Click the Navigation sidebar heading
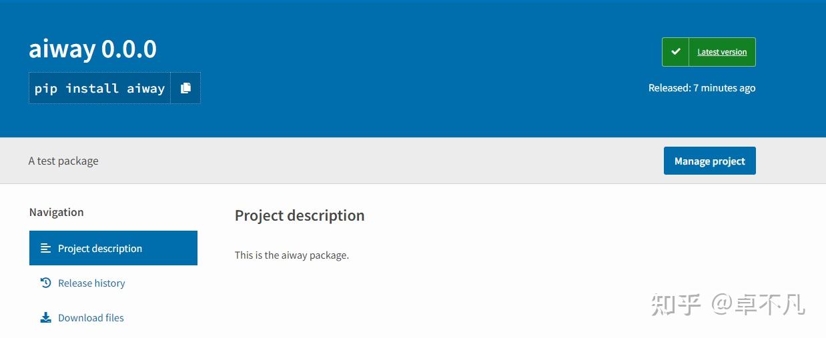This screenshot has height=338, width=826. [57, 212]
